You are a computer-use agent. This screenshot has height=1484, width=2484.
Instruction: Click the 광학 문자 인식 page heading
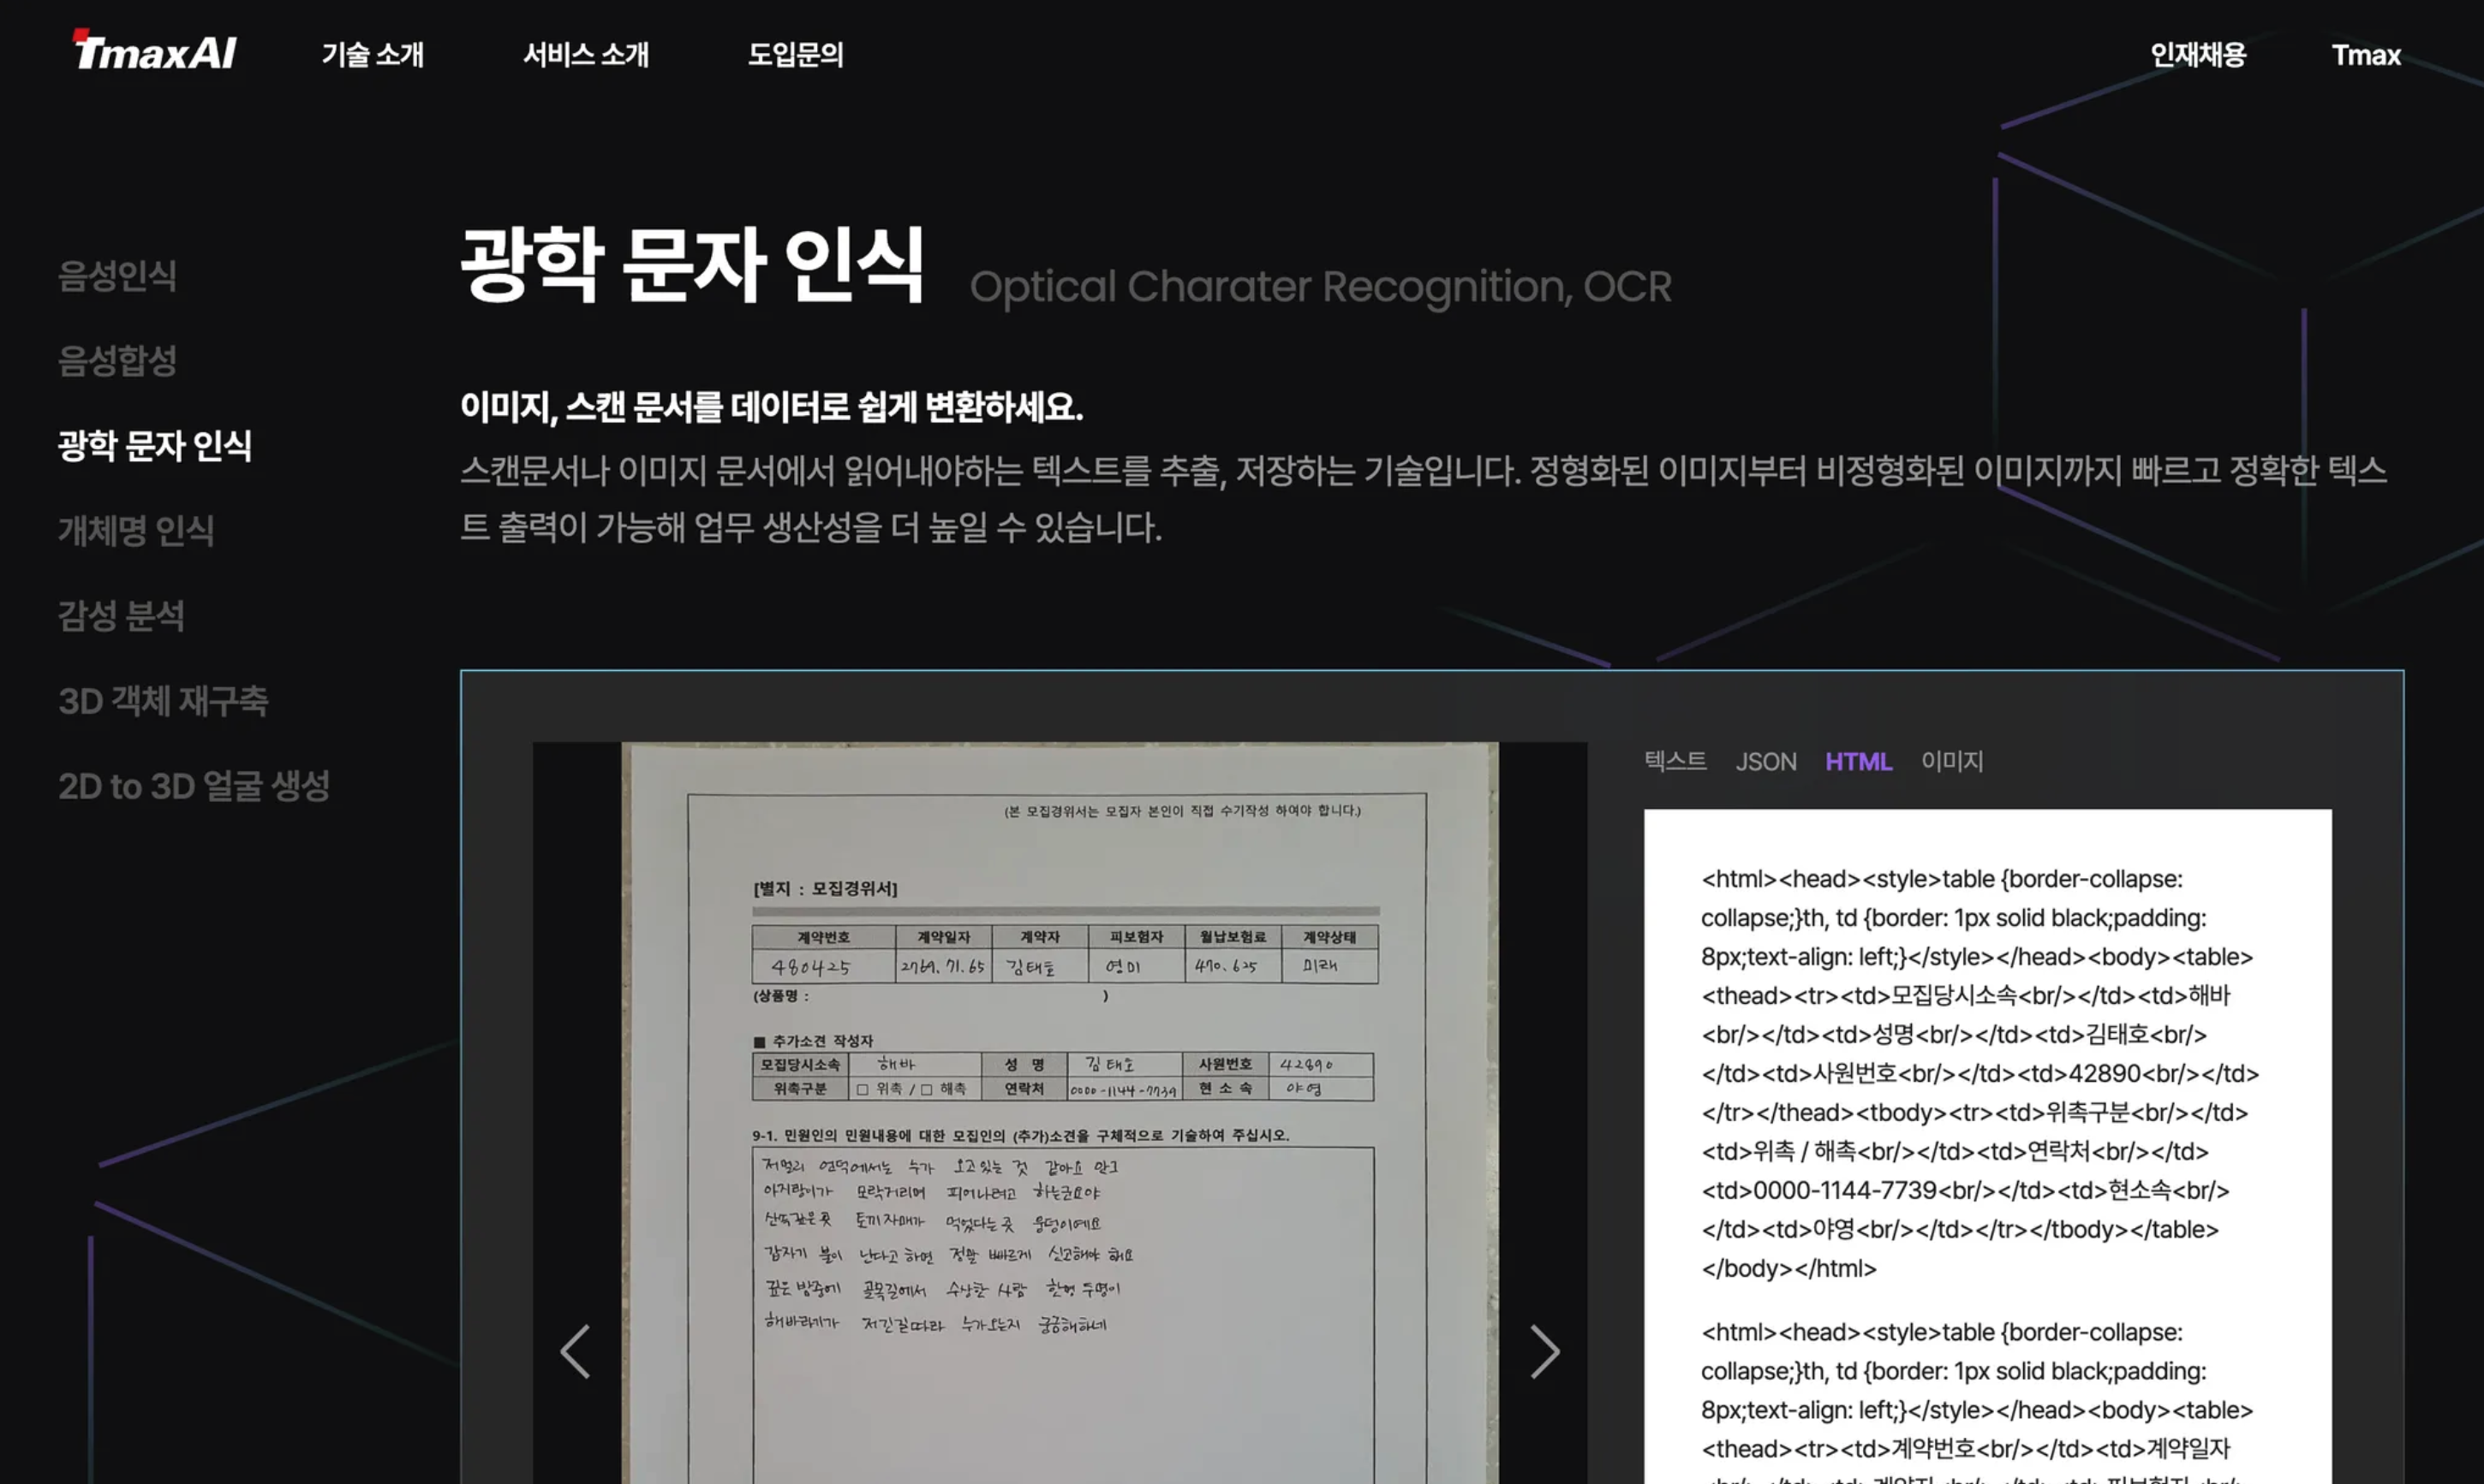pyautogui.click(x=691, y=264)
